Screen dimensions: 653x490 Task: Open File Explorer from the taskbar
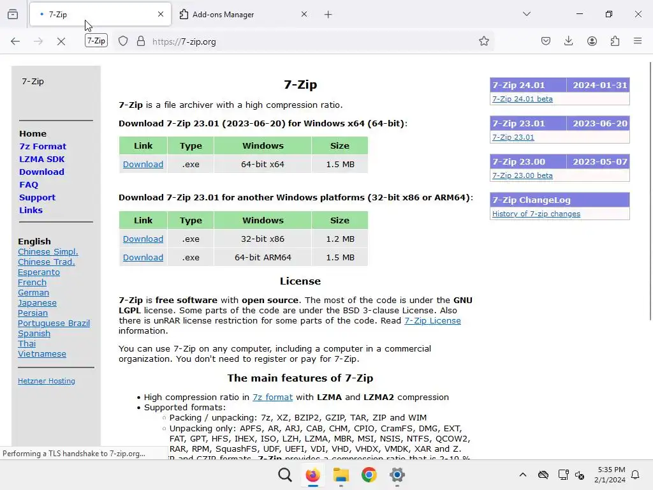(341, 475)
